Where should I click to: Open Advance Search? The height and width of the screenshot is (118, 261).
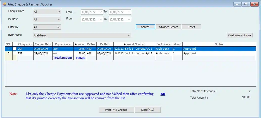pos(168,27)
